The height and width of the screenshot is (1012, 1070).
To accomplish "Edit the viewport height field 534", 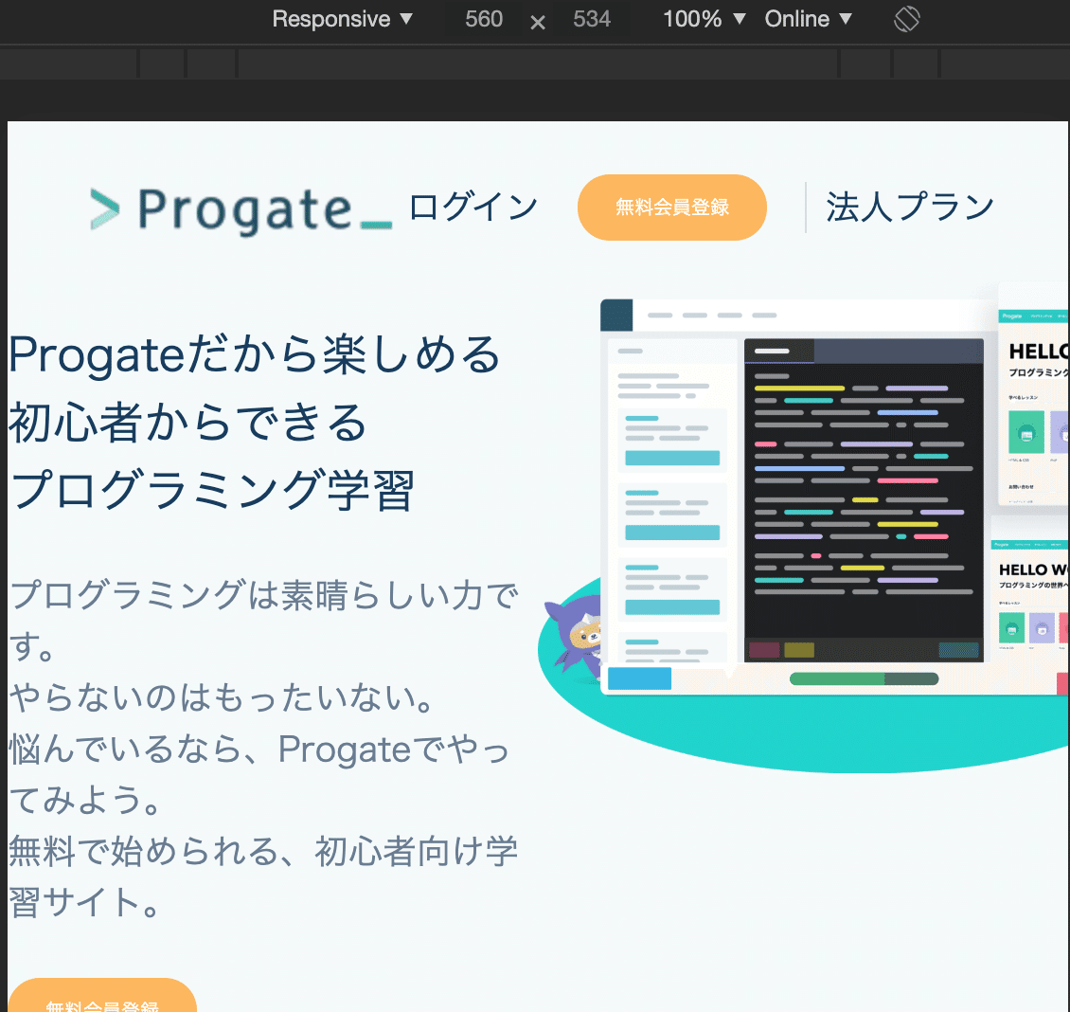I will [x=592, y=19].
